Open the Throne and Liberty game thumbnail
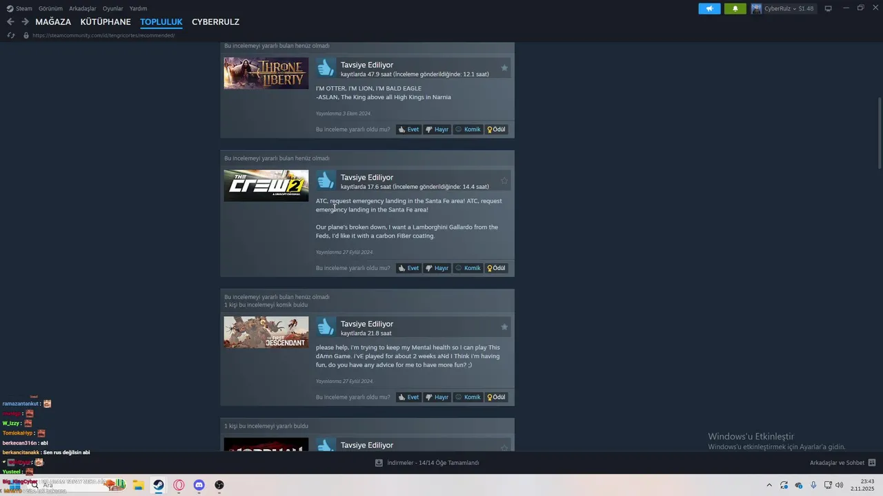Viewport: 883px width, 496px height. click(x=266, y=73)
